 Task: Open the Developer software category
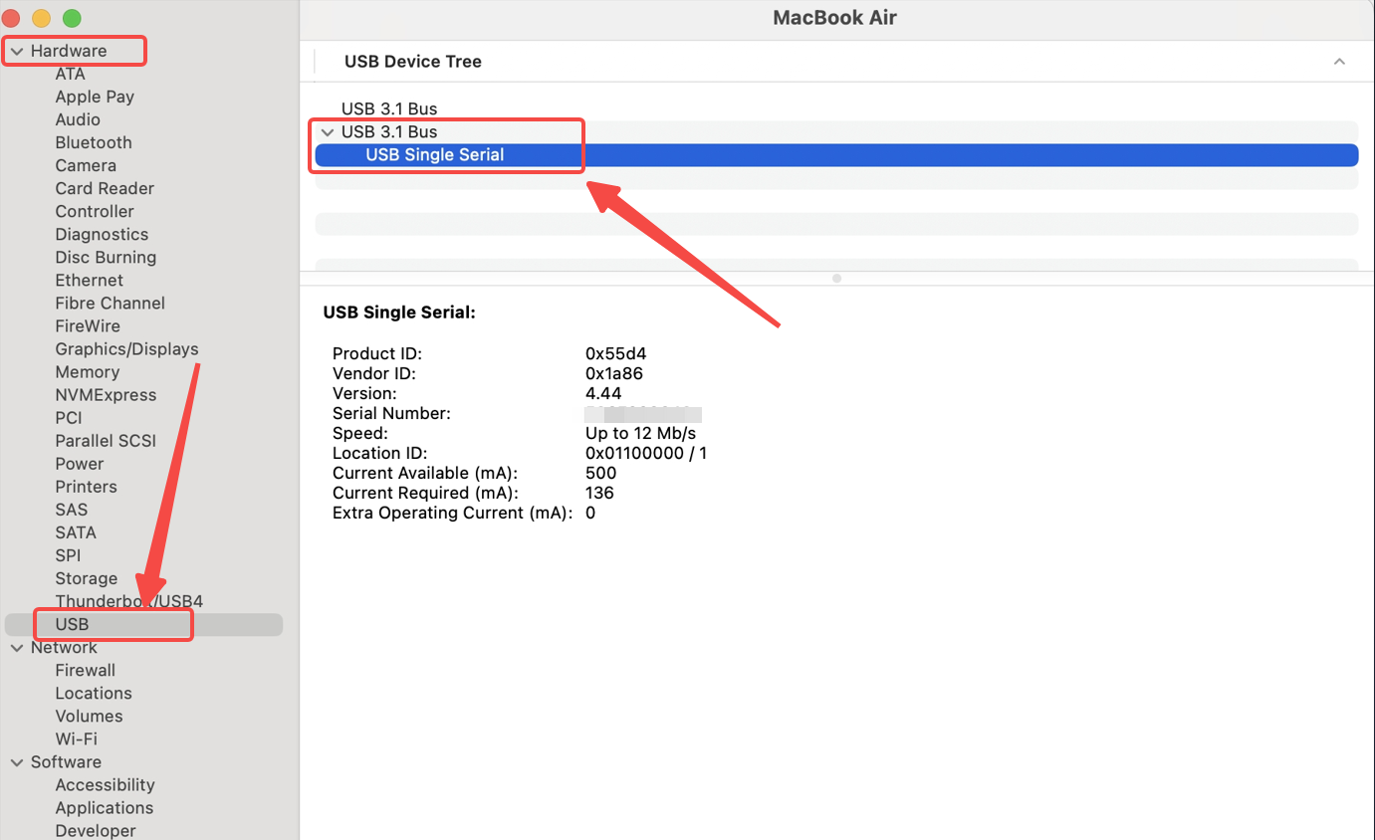96,830
